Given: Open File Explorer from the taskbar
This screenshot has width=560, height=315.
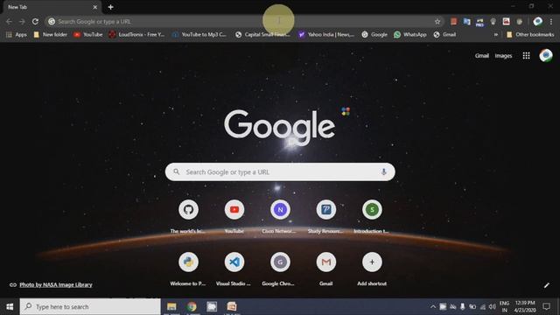Looking at the screenshot, I should [171, 306].
